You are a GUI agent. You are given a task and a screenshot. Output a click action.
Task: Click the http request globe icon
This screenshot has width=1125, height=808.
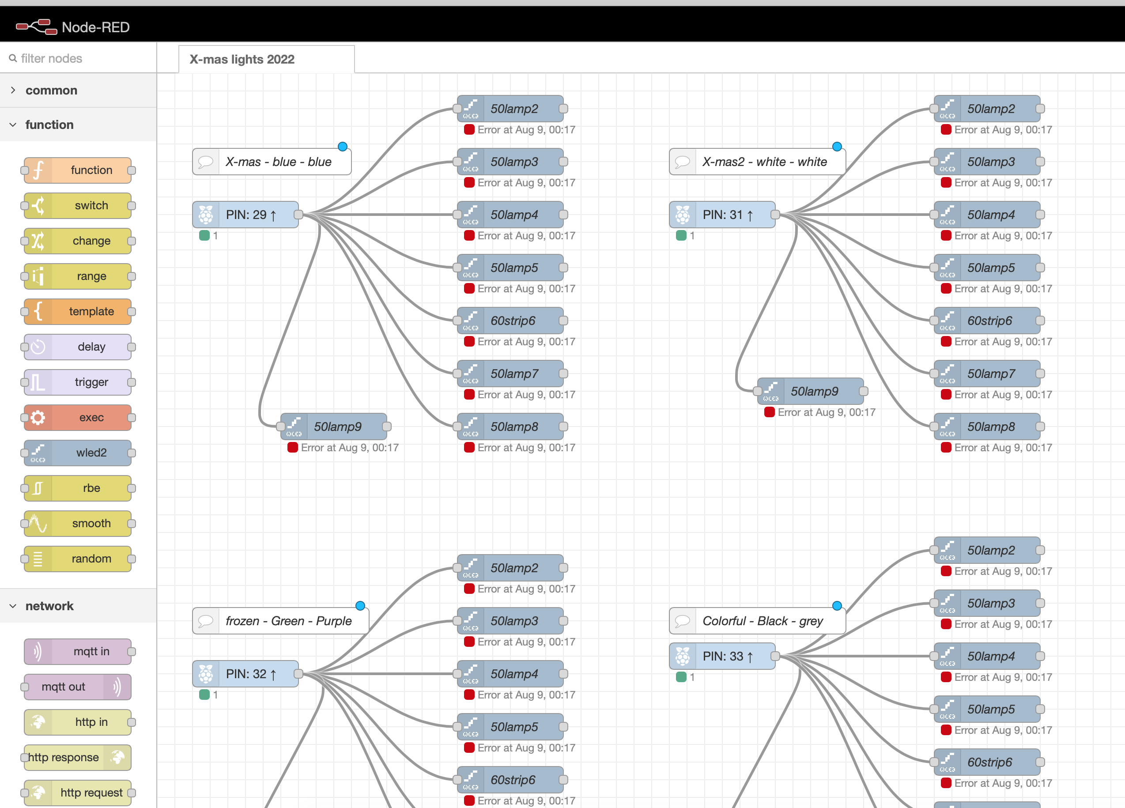38,792
